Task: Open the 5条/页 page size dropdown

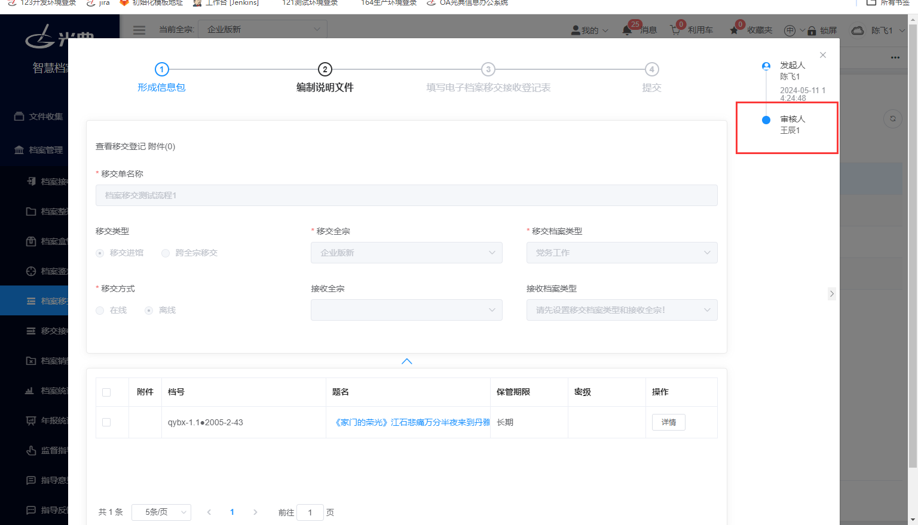Action: tap(161, 512)
